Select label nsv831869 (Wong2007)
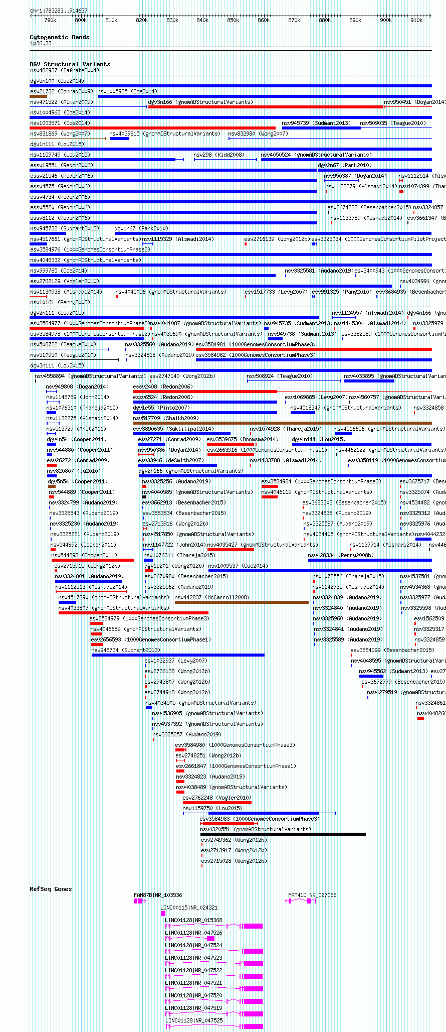The height and width of the screenshot is (1032, 446). (x=60, y=134)
